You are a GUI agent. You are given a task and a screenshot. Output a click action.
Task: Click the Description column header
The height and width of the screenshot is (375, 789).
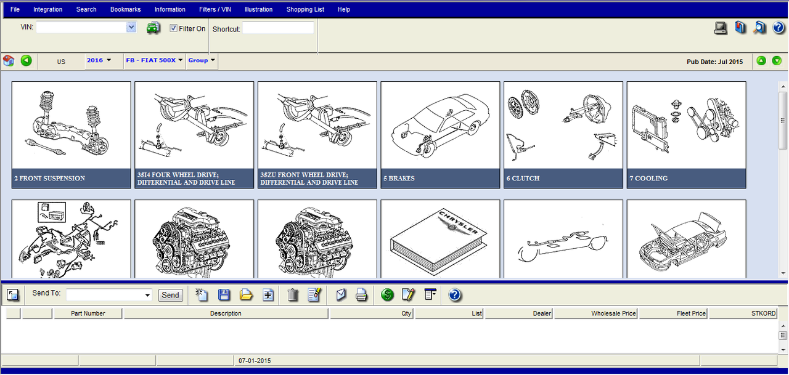226,313
